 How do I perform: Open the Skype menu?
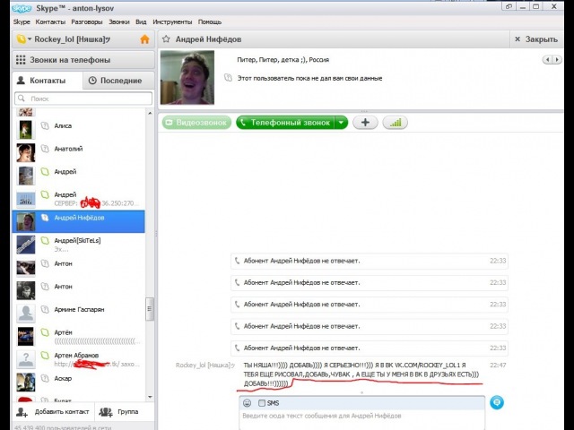[22, 21]
